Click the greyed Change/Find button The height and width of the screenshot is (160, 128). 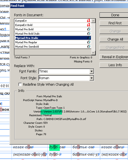click(x=114, y=48)
